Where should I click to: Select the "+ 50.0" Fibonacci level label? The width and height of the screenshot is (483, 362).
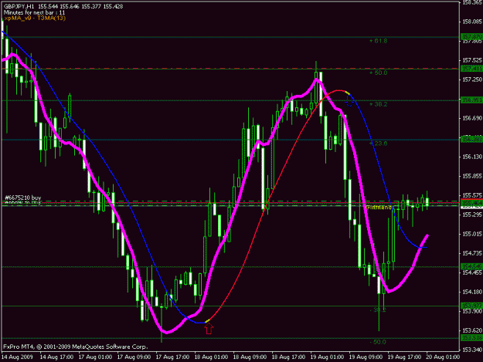pos(378,73)
